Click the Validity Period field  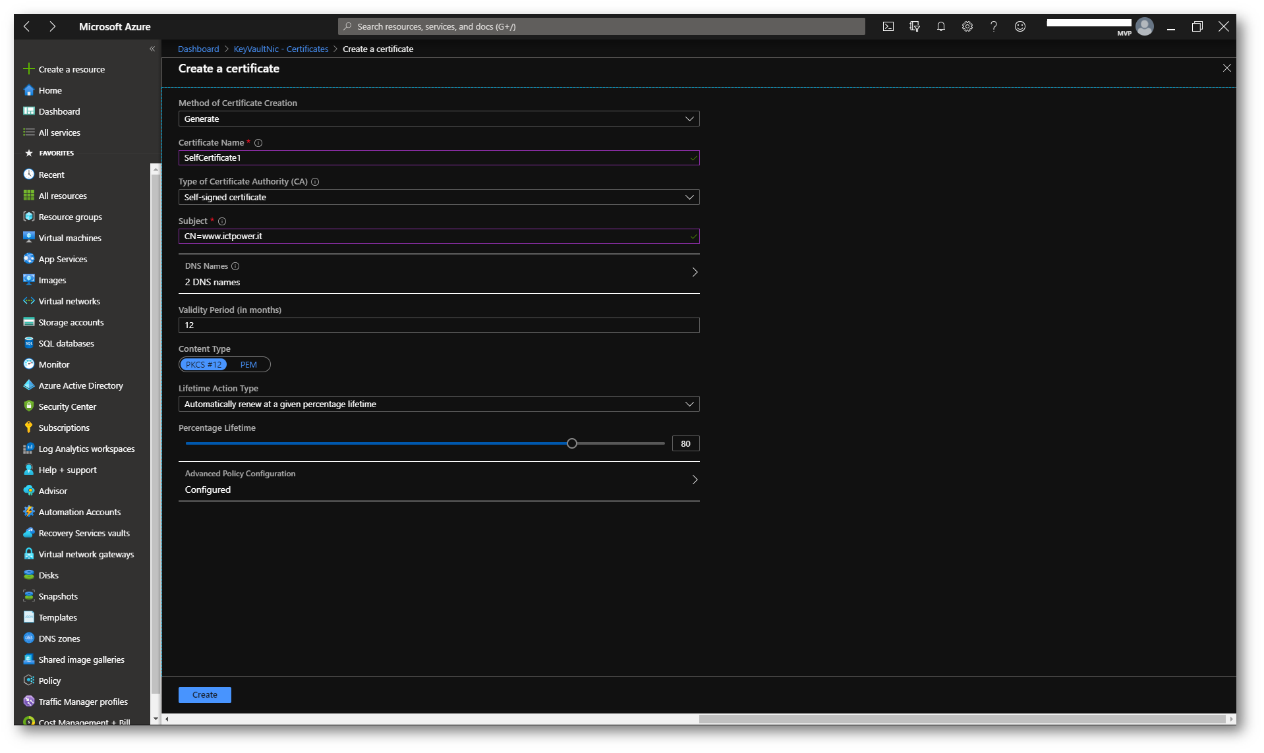coord(439,325)
